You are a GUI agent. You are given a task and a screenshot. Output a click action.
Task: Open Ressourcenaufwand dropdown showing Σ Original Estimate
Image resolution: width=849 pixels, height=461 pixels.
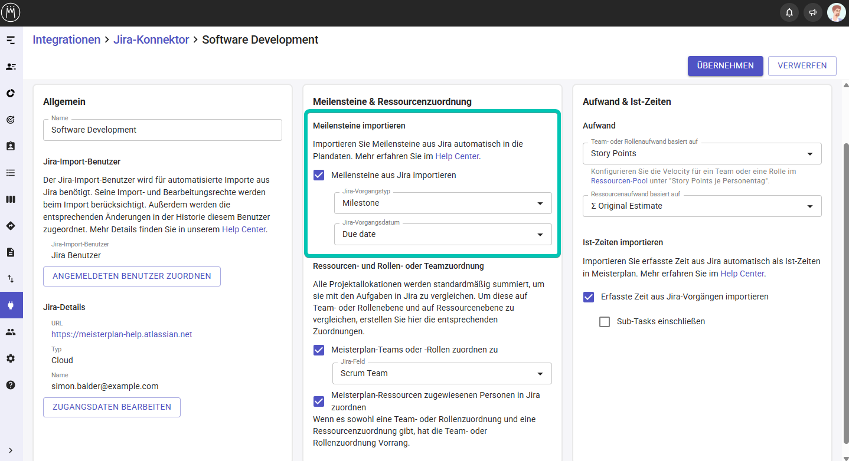[x=702, y=206]
